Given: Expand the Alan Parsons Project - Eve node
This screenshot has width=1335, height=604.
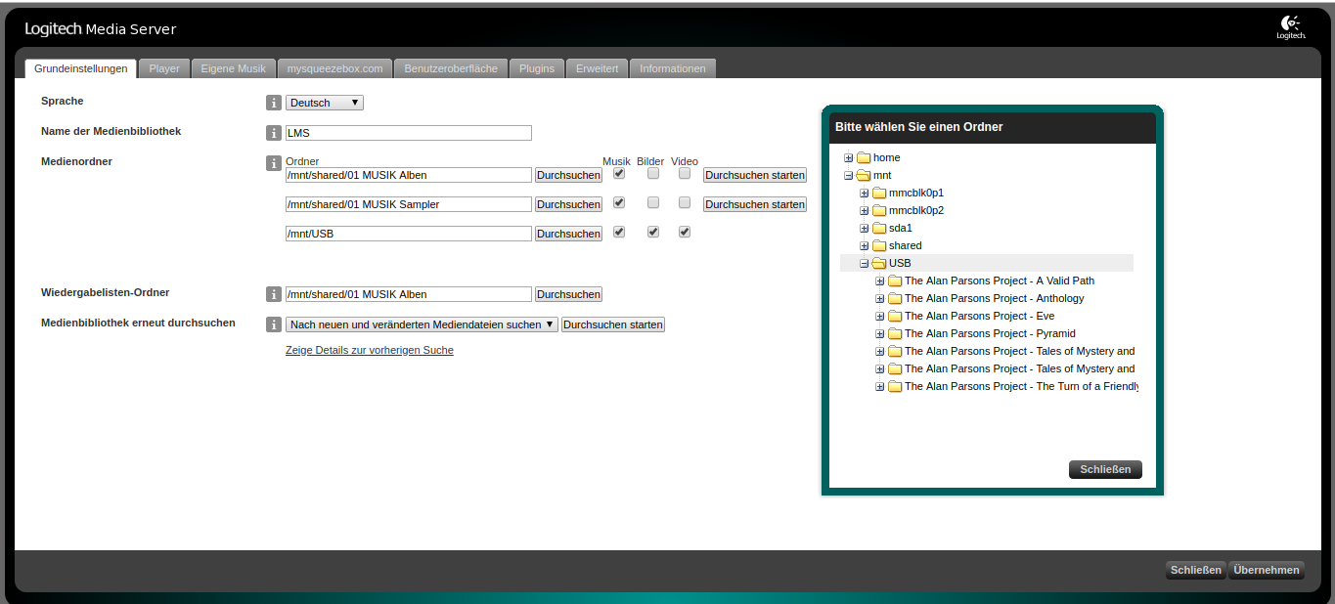Looking at the screenshot, I should pyautogui.click(x=879, y=316).
